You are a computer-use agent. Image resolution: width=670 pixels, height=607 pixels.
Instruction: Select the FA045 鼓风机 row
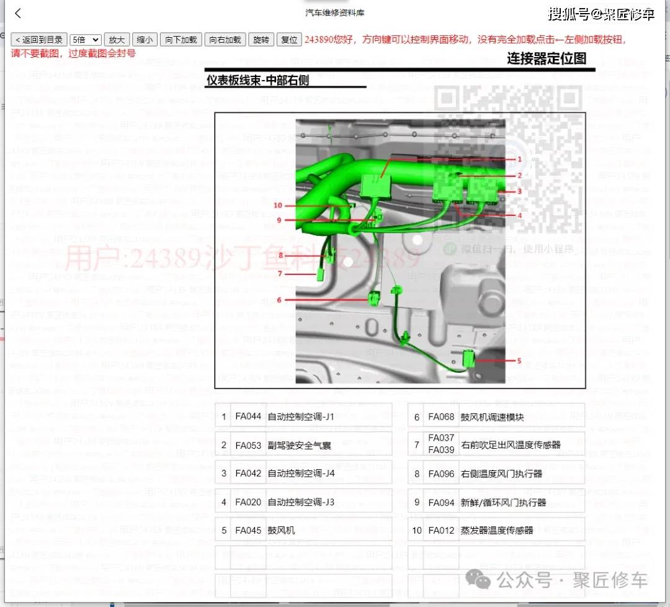pos(303,531)
